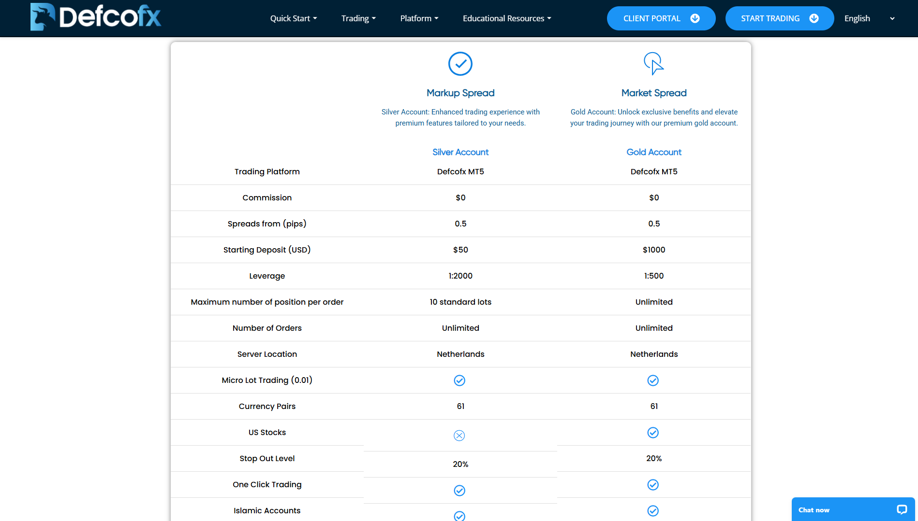Click the Silver Account description text
This screenshot has height=521, width=918.
tap(460, 117)
